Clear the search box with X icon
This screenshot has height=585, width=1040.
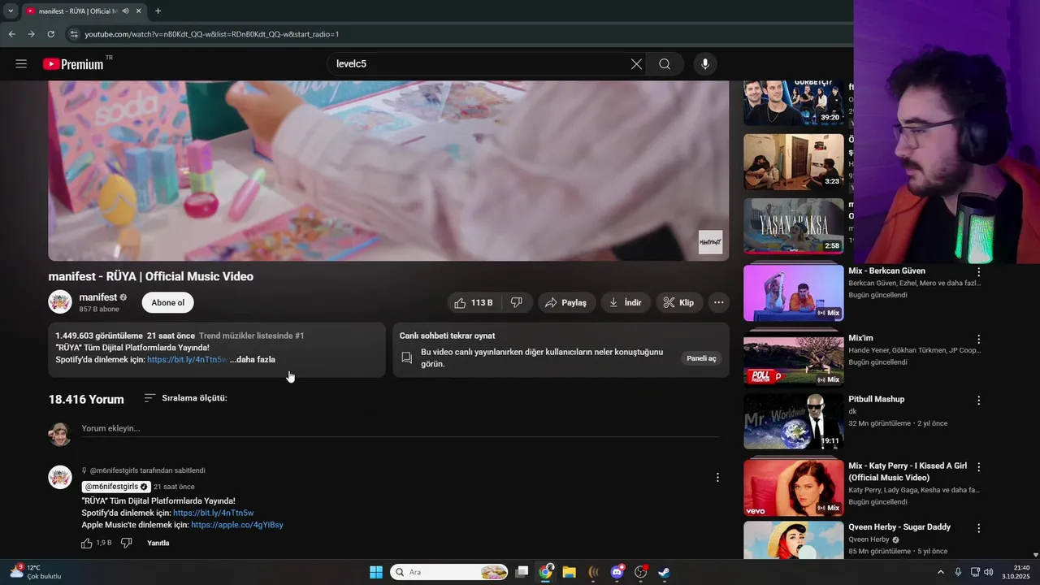point(636,64)
